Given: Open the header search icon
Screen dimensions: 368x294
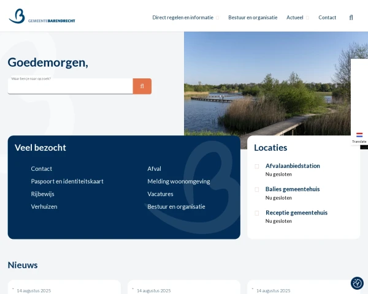Looking at the screenshot, I should click(351, 18).
